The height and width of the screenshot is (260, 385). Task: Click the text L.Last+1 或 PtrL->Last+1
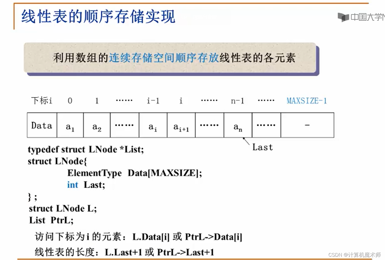[x=159, y=252]
